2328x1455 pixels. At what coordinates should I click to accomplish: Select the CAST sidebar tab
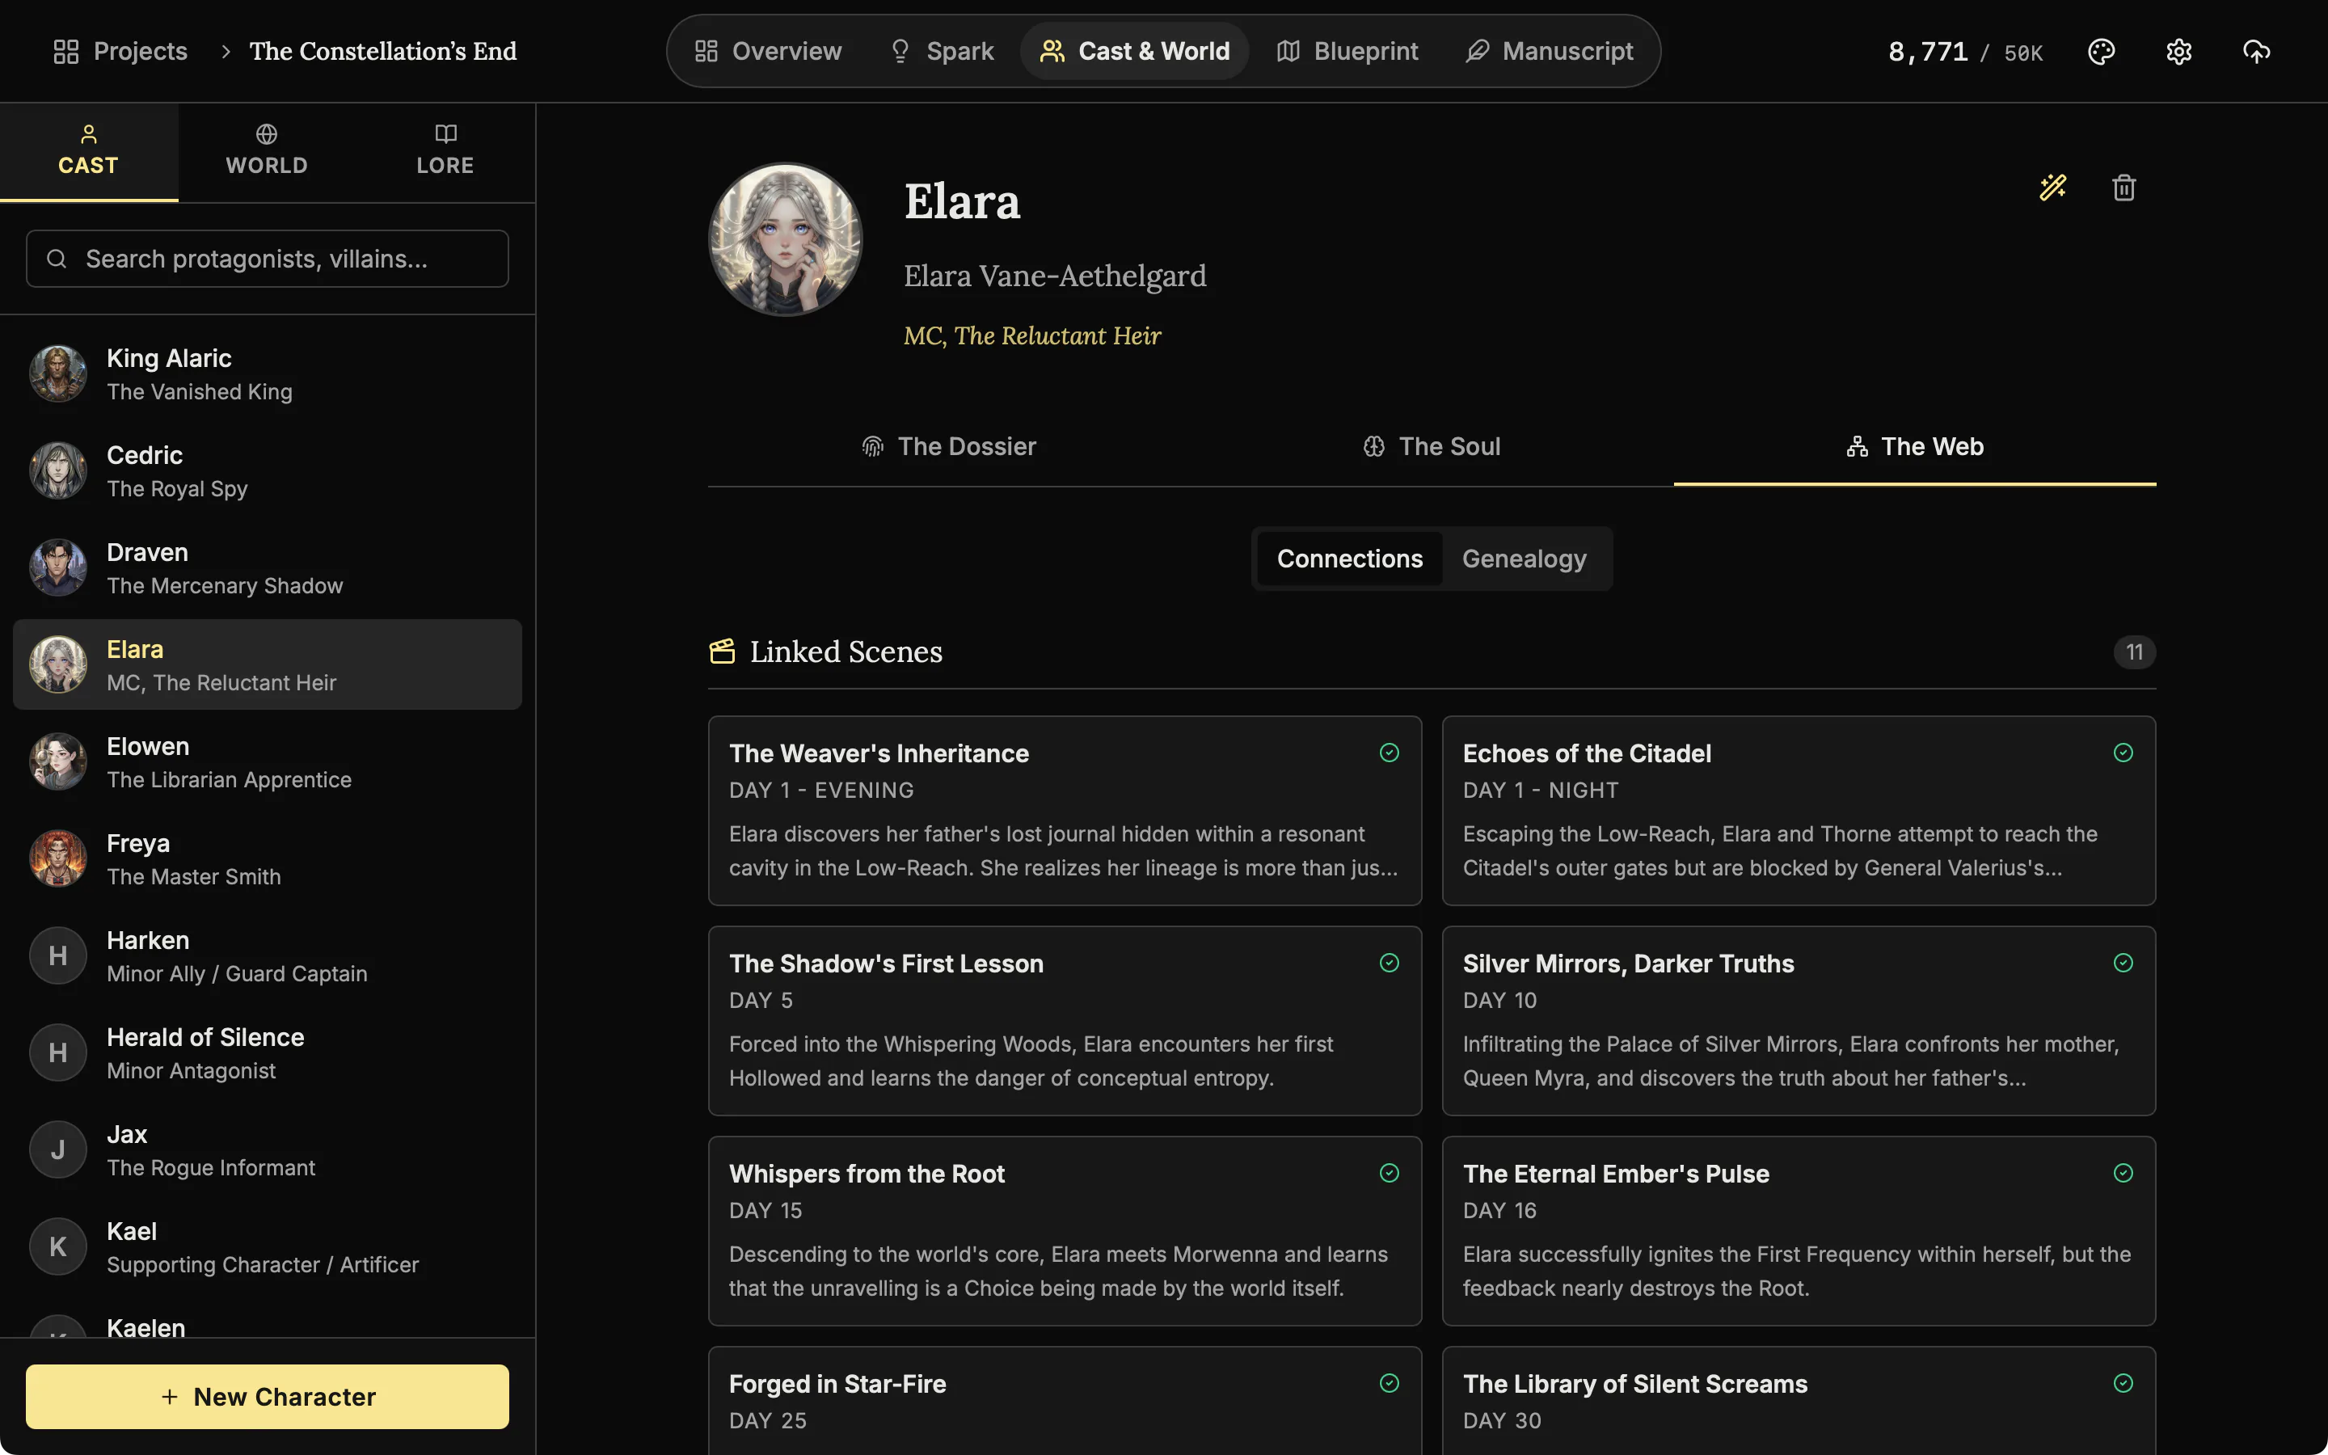pyautogui.click(x=88, y=152)
